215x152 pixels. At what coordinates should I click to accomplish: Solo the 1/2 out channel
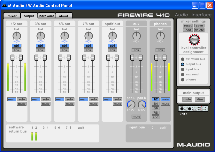(22, 99)
